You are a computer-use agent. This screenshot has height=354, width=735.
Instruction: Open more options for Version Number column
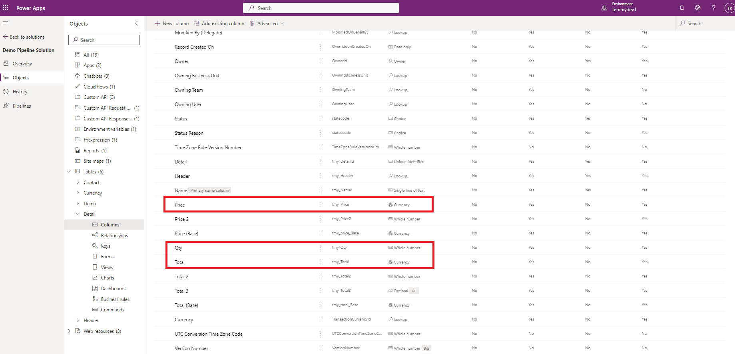click(320, 348)
